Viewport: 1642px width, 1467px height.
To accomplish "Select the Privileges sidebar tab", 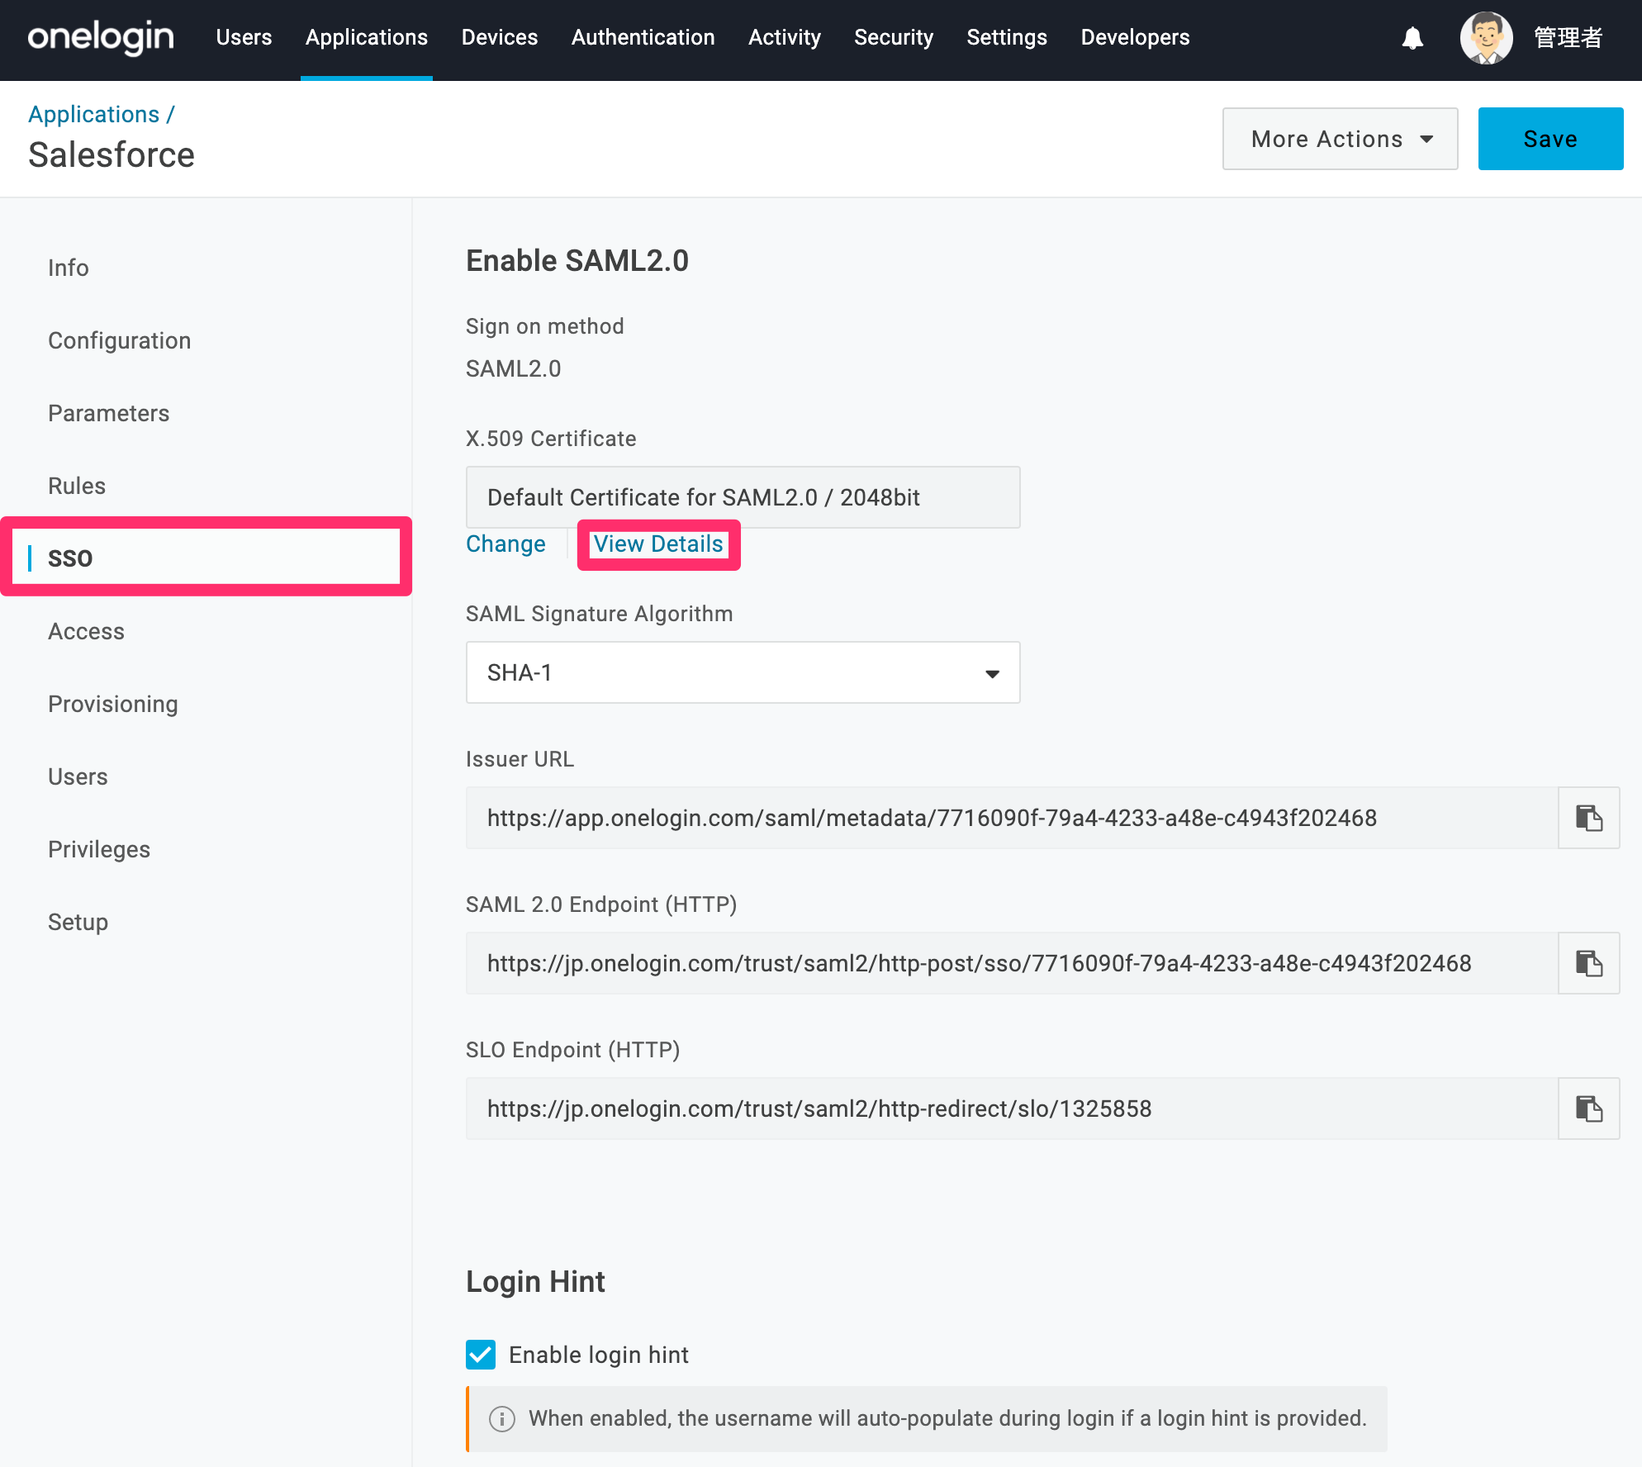I will 99,849.
